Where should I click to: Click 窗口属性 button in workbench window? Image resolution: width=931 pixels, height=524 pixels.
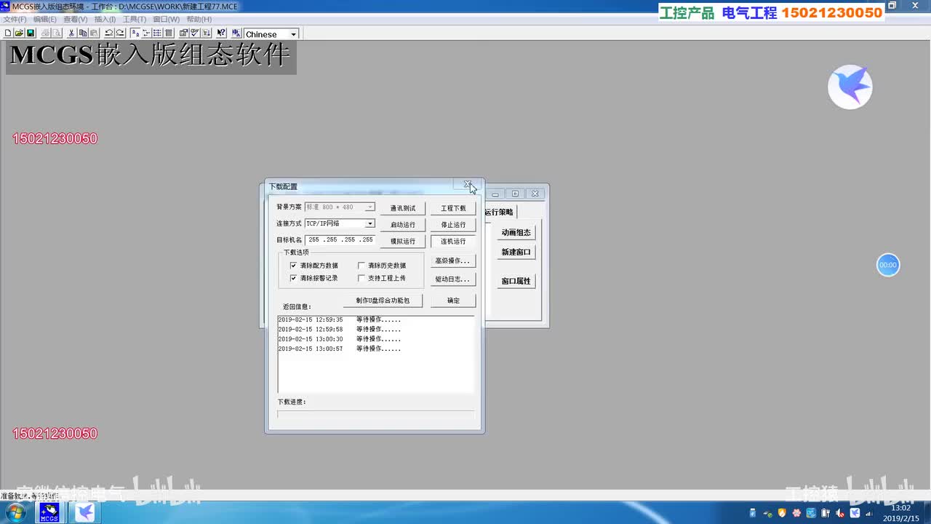[516, 281]
